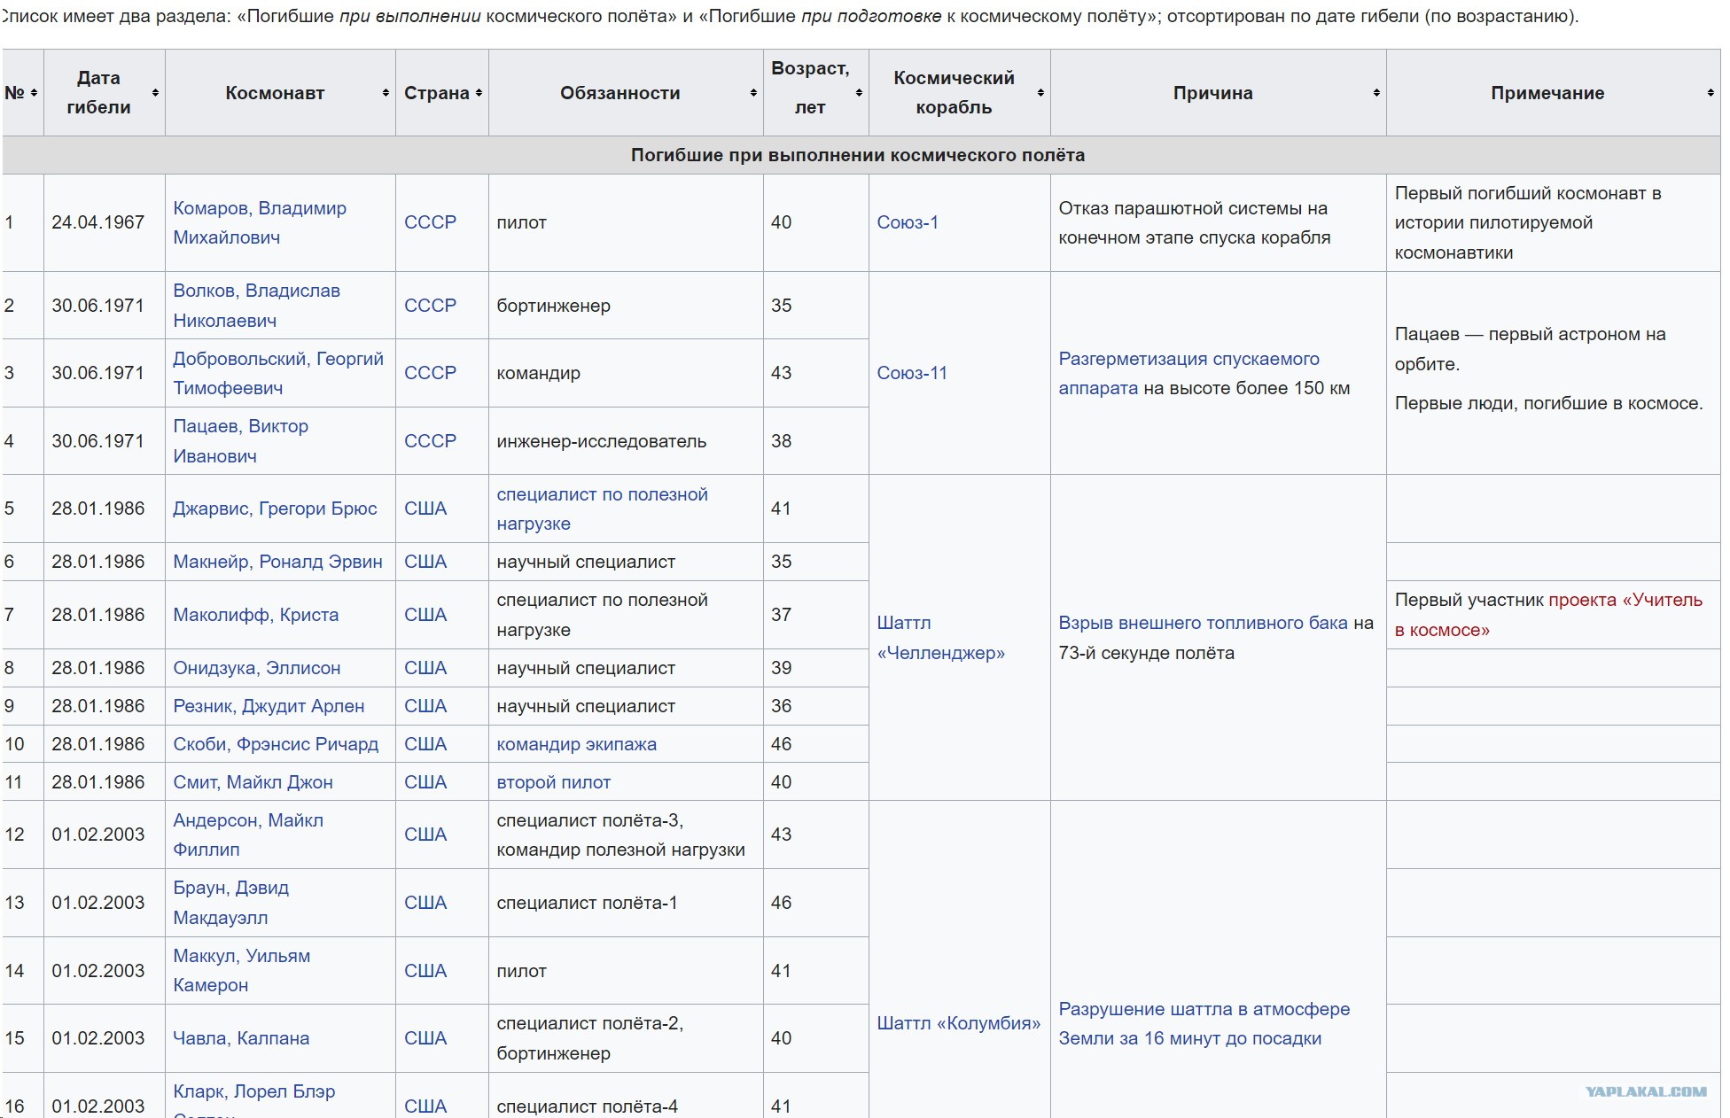The height and width of the screenshot is (1118, 1730).
Task: Sort table by № column arrows
Action: pos(34,93)
